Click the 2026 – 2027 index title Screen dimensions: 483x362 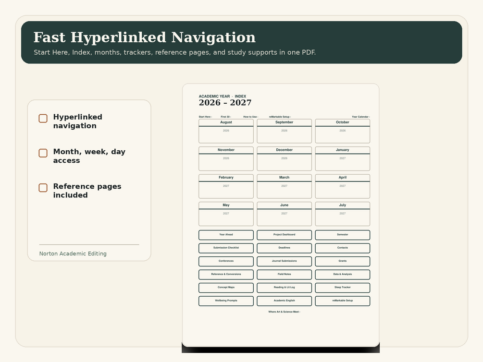[x=225, y=103]
